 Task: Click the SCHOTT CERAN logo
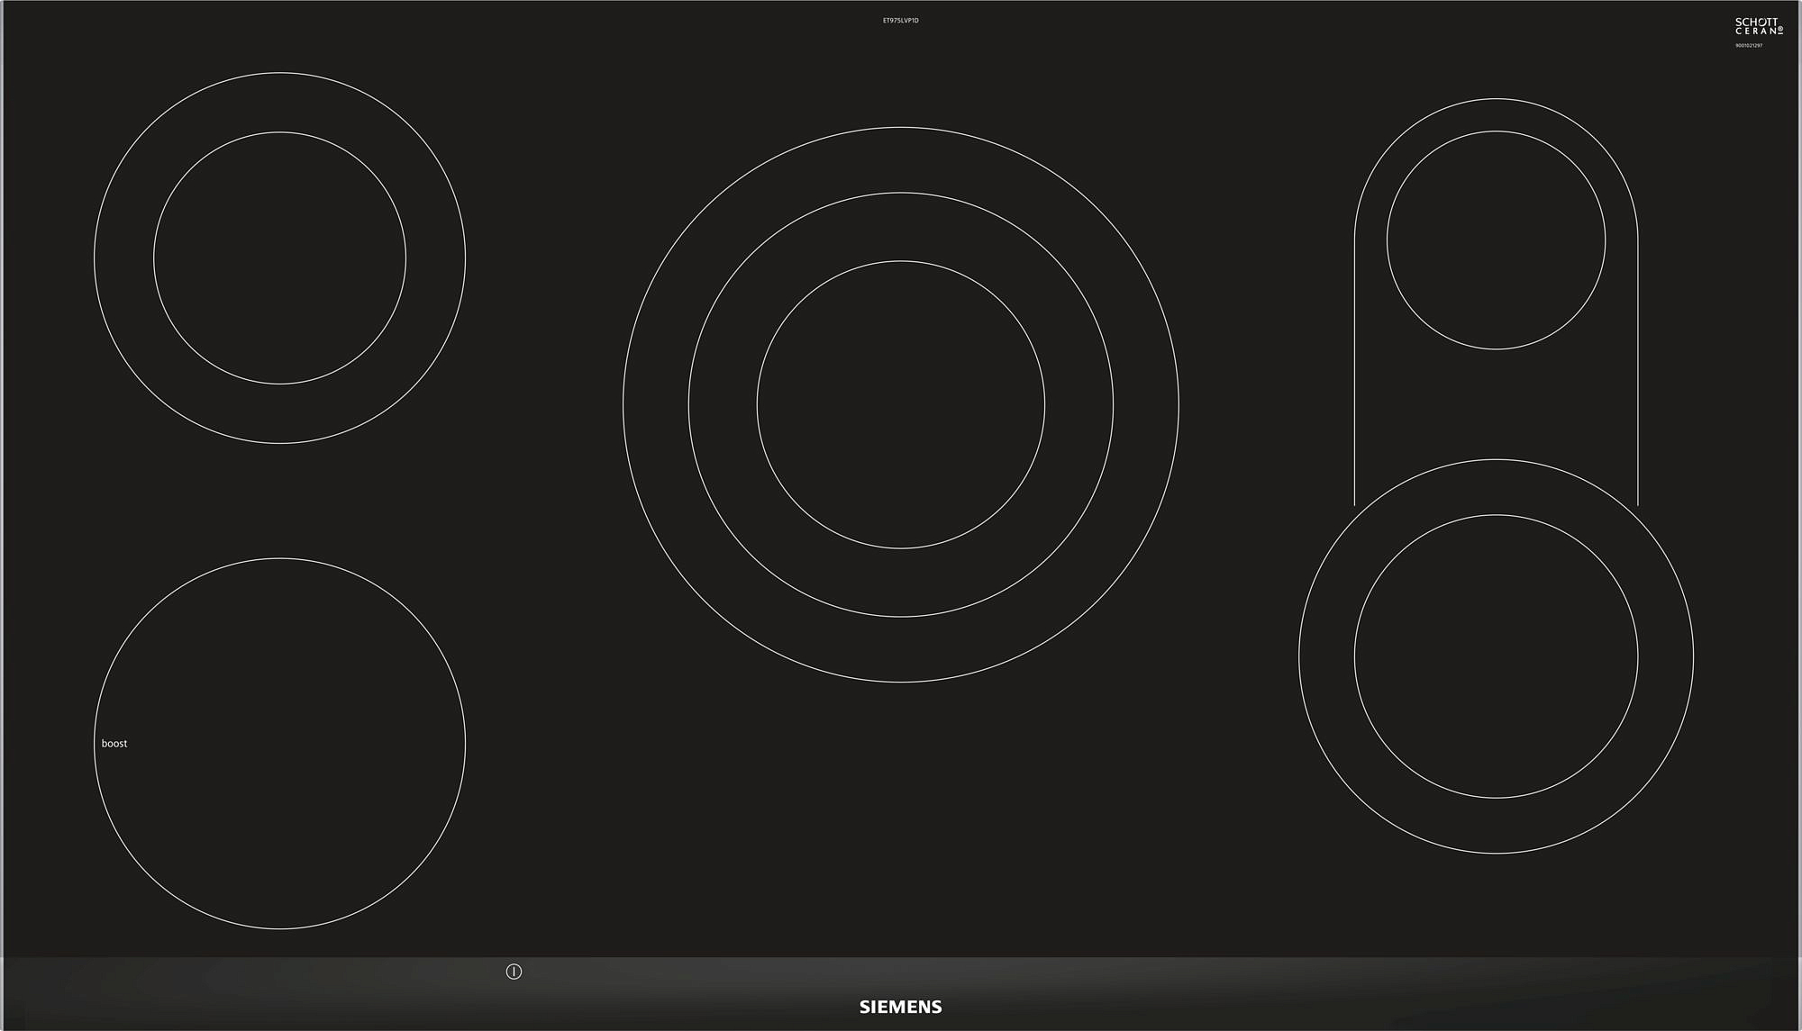pyautogui.click(x=1758, y=26)
